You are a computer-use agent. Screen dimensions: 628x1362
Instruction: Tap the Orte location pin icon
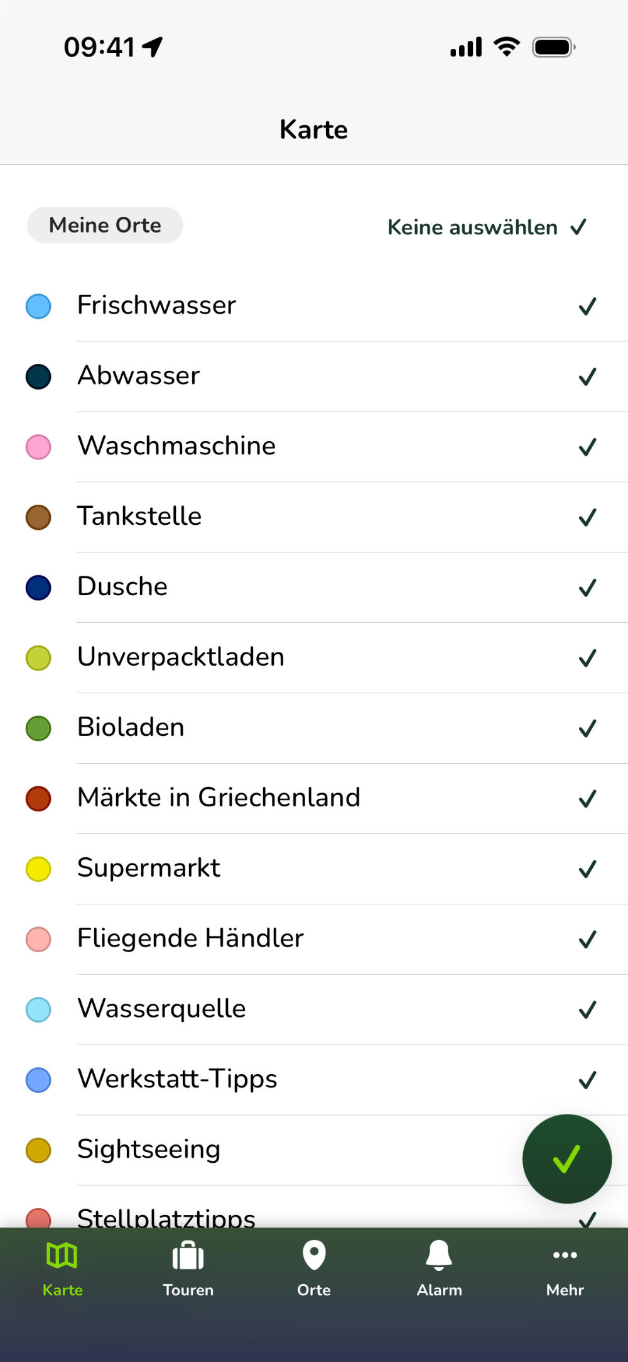click(x=314, y=1256)
